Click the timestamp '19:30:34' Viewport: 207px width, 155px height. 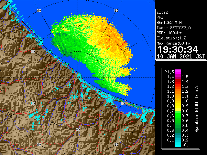[x=178, y=49]
